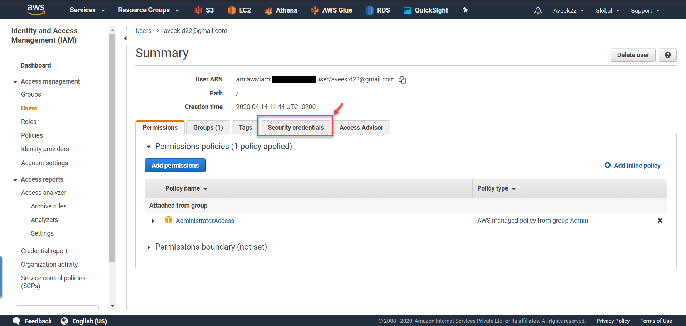Collapse the Access management section
The width and height of the screenshot is (686, 326).
click(x=15, y=82)
